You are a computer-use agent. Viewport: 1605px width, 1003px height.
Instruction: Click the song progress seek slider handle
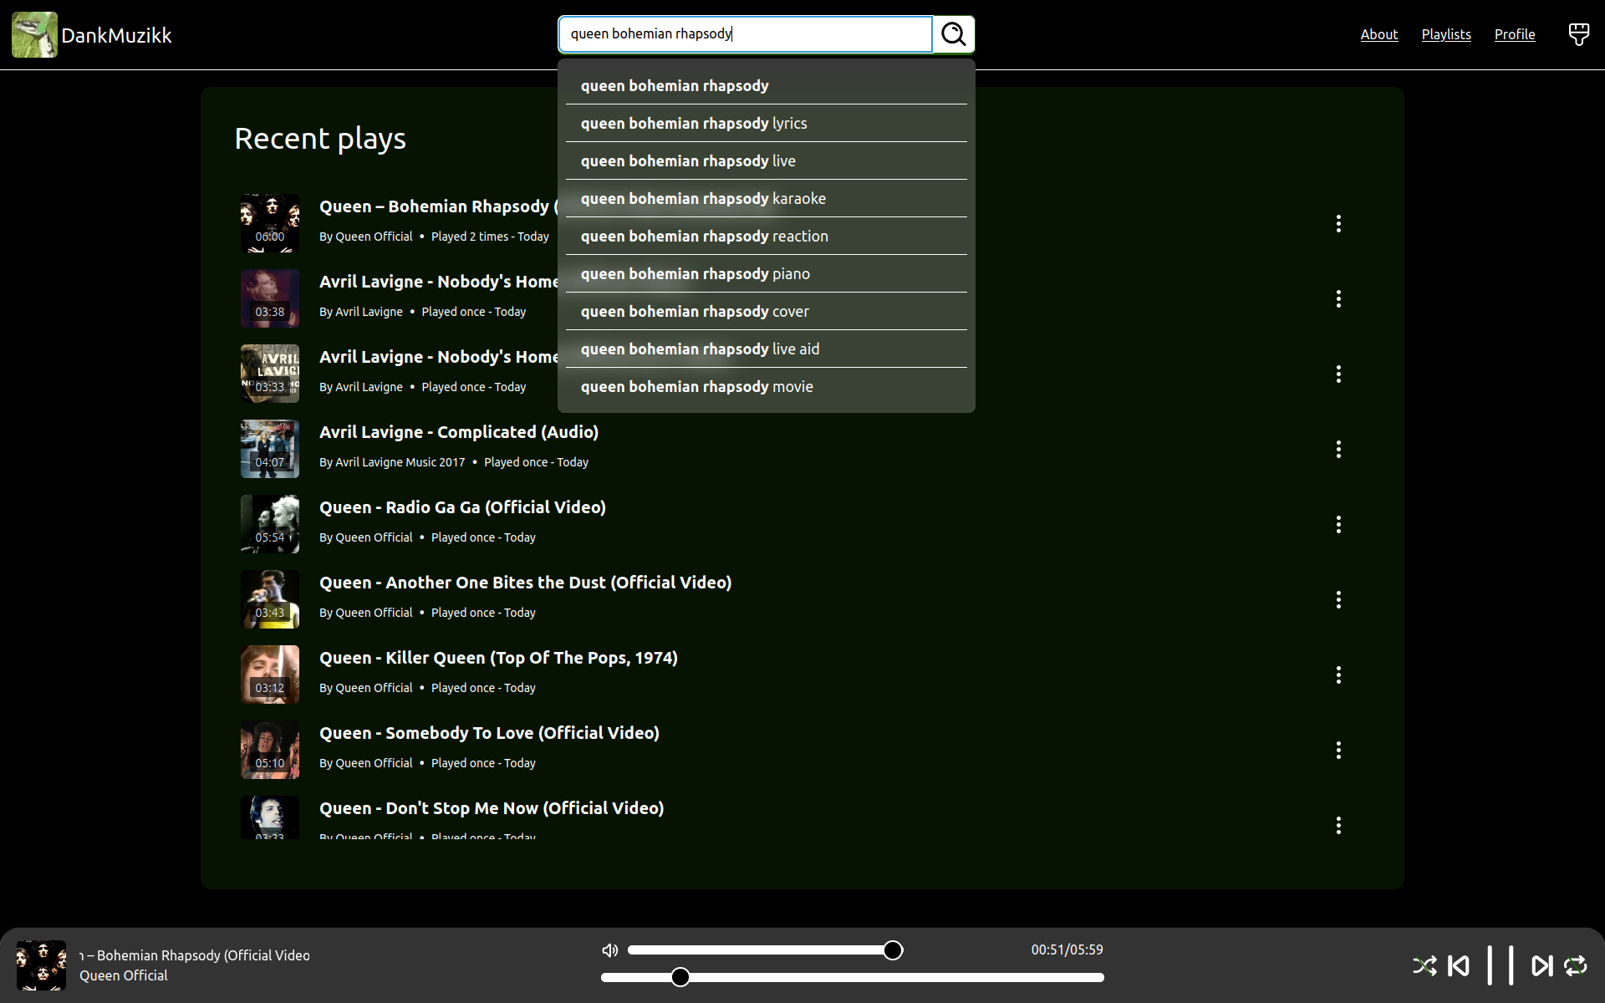680,977
